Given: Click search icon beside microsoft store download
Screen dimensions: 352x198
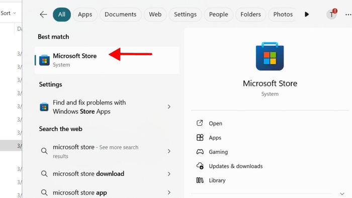Looking at the screenshot, I should [x=44, y=174].
